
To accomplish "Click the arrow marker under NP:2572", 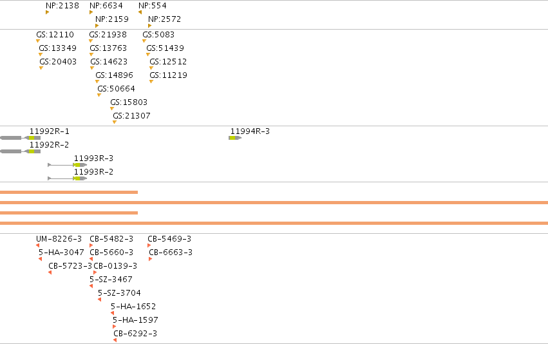I will tap(149, 26).
